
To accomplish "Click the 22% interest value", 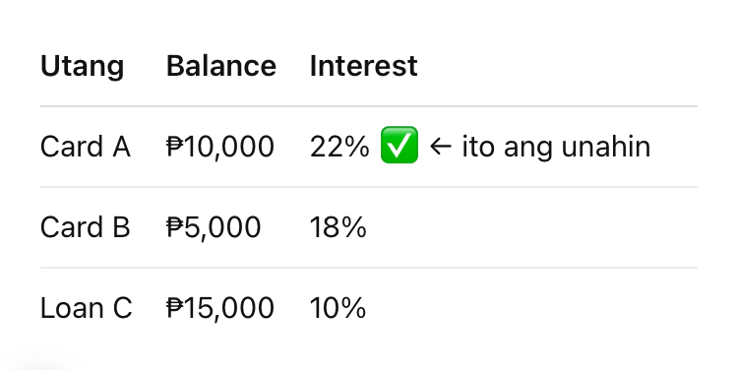I will pos(339,147).
